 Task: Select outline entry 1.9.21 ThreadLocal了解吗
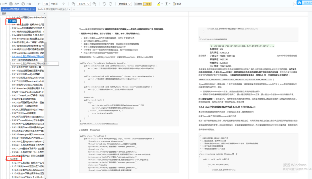[28, 95]
